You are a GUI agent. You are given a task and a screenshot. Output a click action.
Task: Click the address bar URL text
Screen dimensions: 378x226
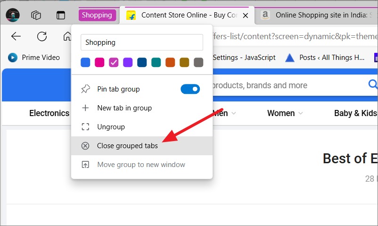point(295,36)
